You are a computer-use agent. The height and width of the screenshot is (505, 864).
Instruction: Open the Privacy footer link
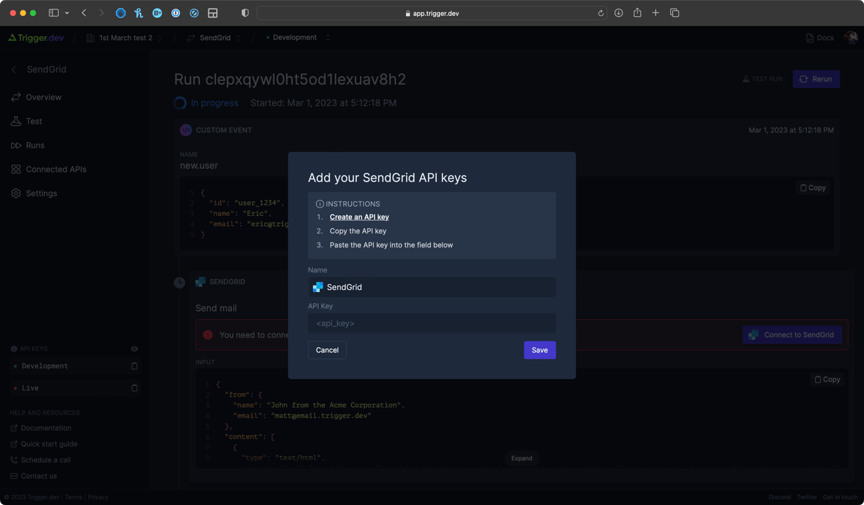point(98,497)
